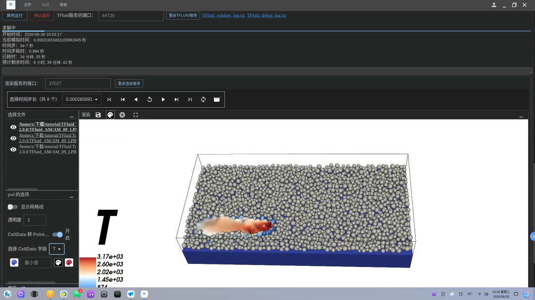This screenshot has width=535, height=300.
Task: Click en input method indicator
Action: pos(470,294)
